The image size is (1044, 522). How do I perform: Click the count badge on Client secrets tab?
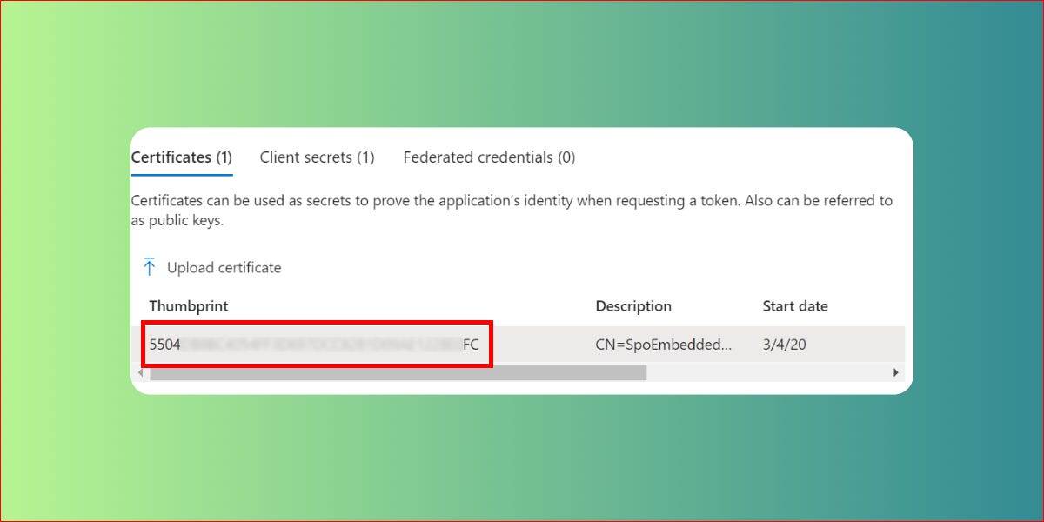367,157
